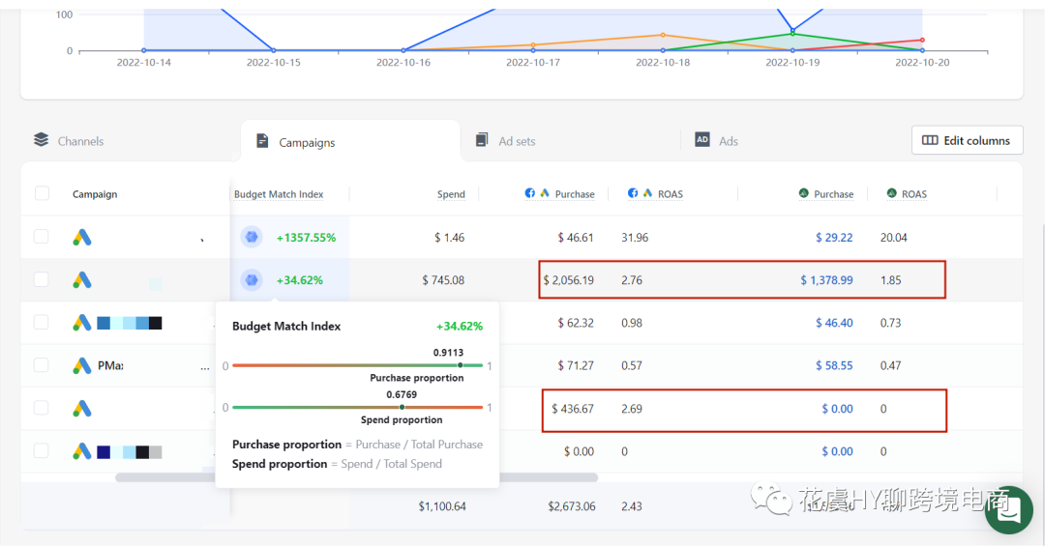
Task: Check the box for the $62.32 purchase row
Action: (42, 322)
